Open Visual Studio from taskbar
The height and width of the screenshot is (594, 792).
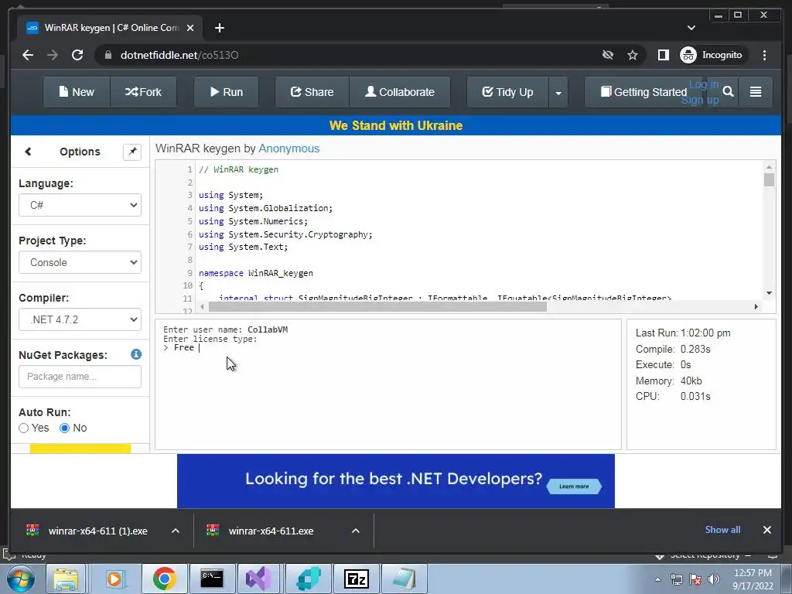pos(258,579)
